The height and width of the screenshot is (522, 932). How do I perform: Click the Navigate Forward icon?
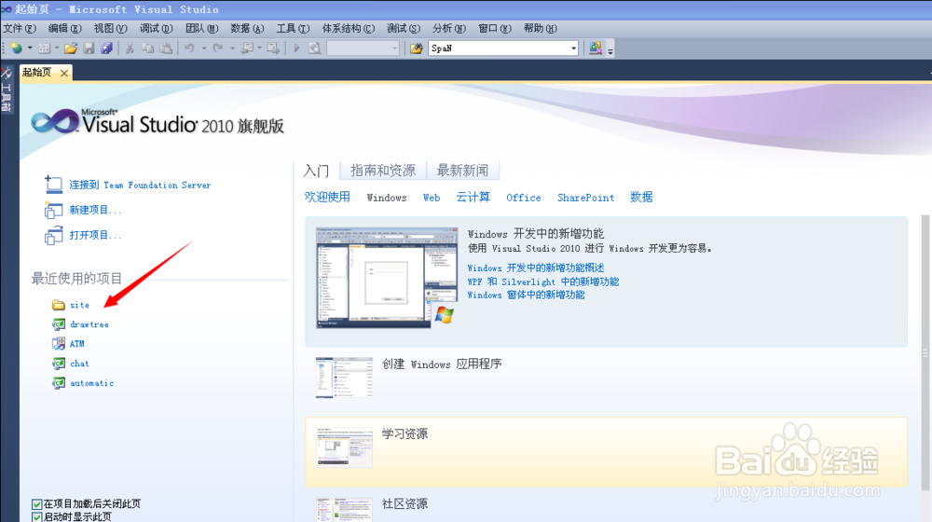(273, 48)
